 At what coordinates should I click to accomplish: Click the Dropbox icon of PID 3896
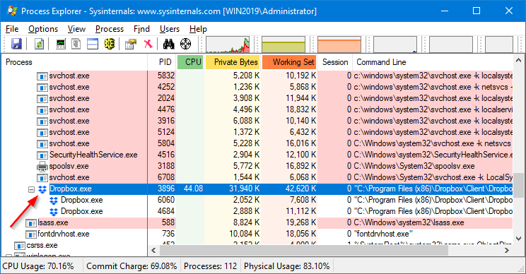[x=42, y=189]
